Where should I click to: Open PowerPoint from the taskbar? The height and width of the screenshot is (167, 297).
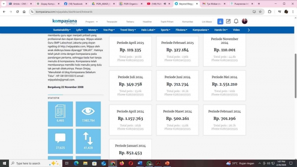click(167, 163)
